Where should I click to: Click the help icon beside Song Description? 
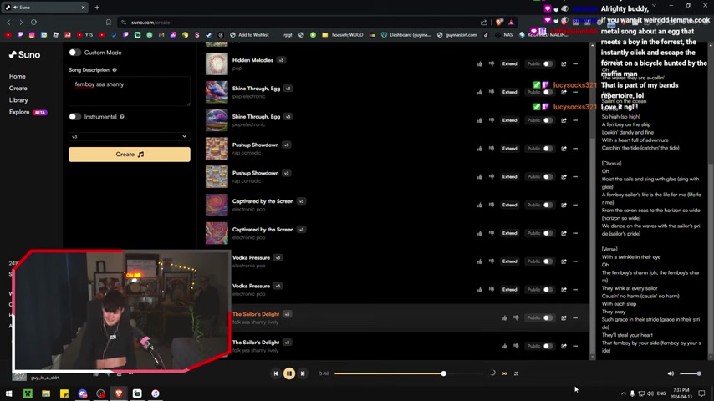[x=115, y=70]
